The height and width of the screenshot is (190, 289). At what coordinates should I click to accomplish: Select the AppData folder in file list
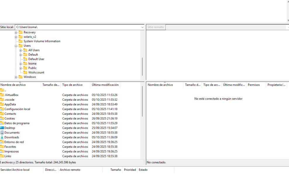click(10, 105)
